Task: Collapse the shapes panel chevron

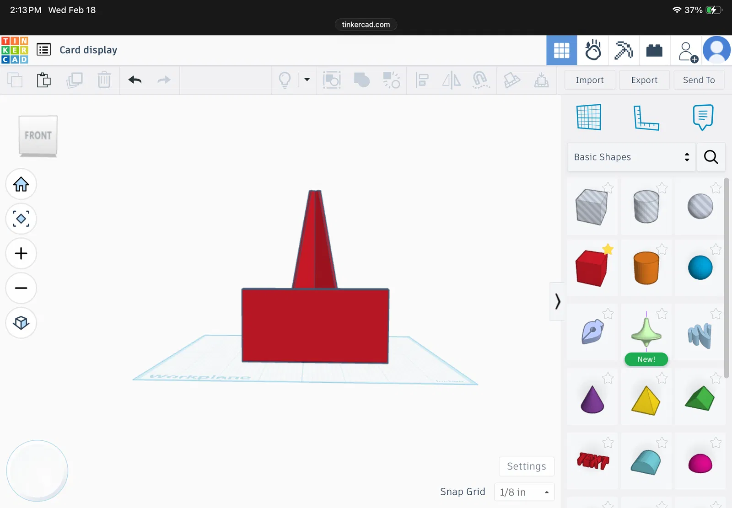Action: [x=557, y=301]
